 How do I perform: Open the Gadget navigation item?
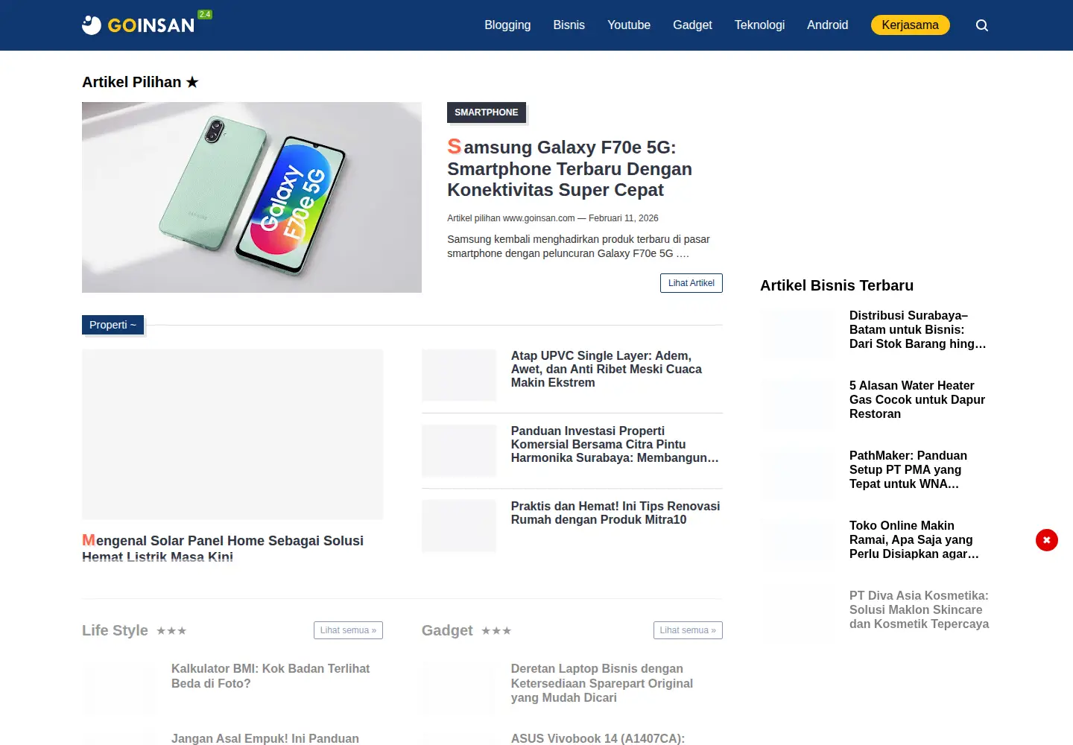point(692,25)
